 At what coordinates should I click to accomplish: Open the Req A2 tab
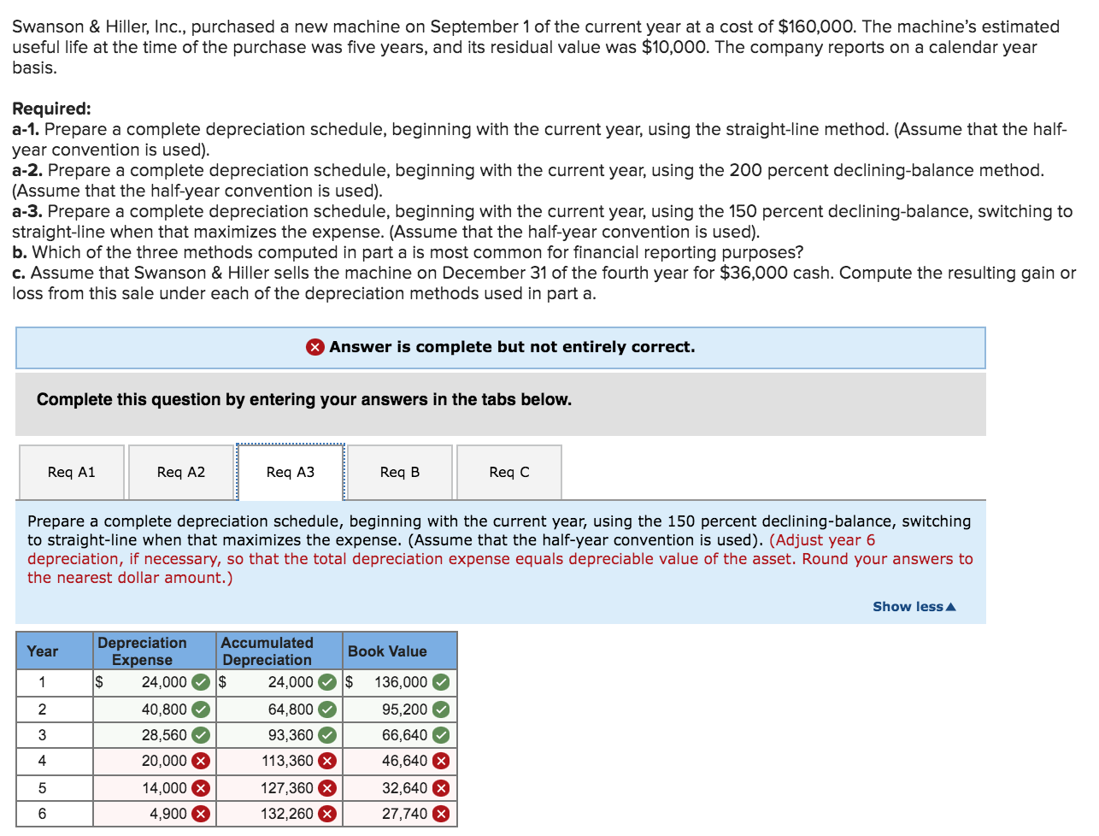(181, 472)
